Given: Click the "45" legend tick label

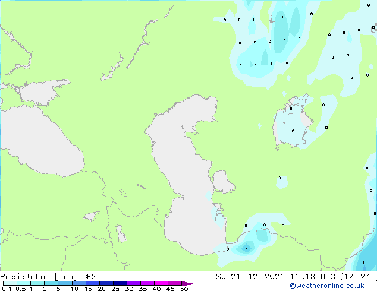Looking at the screenshot, I should (171, 289).
